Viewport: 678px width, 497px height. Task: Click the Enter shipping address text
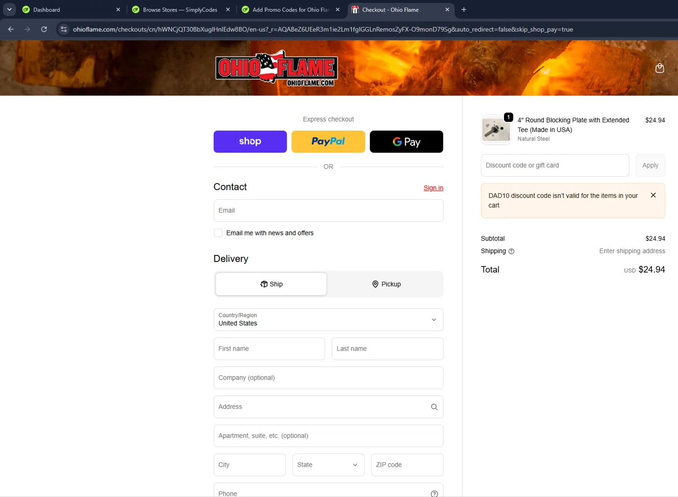[632, 251]
